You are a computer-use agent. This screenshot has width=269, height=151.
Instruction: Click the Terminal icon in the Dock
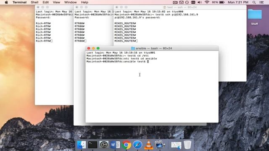click(92, 145)
